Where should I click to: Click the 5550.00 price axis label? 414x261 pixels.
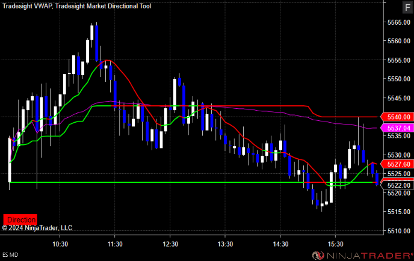point(399,79)
